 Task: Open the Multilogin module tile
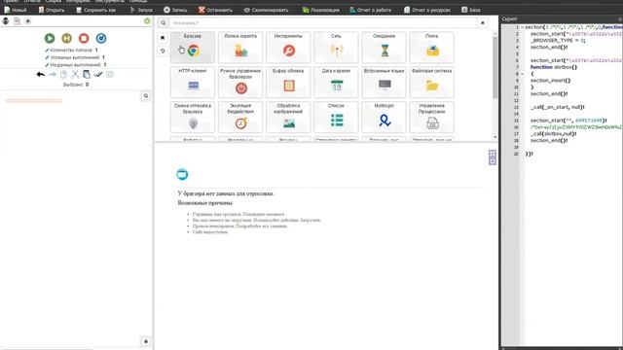384,117
